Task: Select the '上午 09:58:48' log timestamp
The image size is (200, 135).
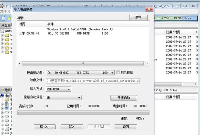Action: pyautogui.click(x=29, y=34)
